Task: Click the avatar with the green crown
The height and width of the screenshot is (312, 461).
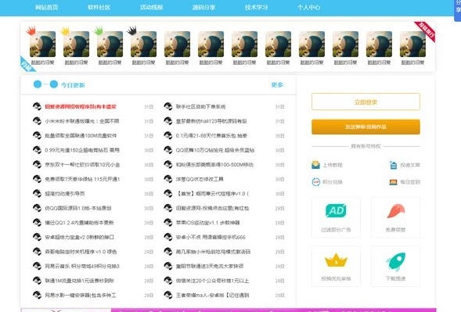Action: pyautogui.click(x=110, y=44)
